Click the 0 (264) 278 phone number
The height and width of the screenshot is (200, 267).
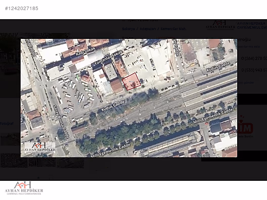(254, 59)
